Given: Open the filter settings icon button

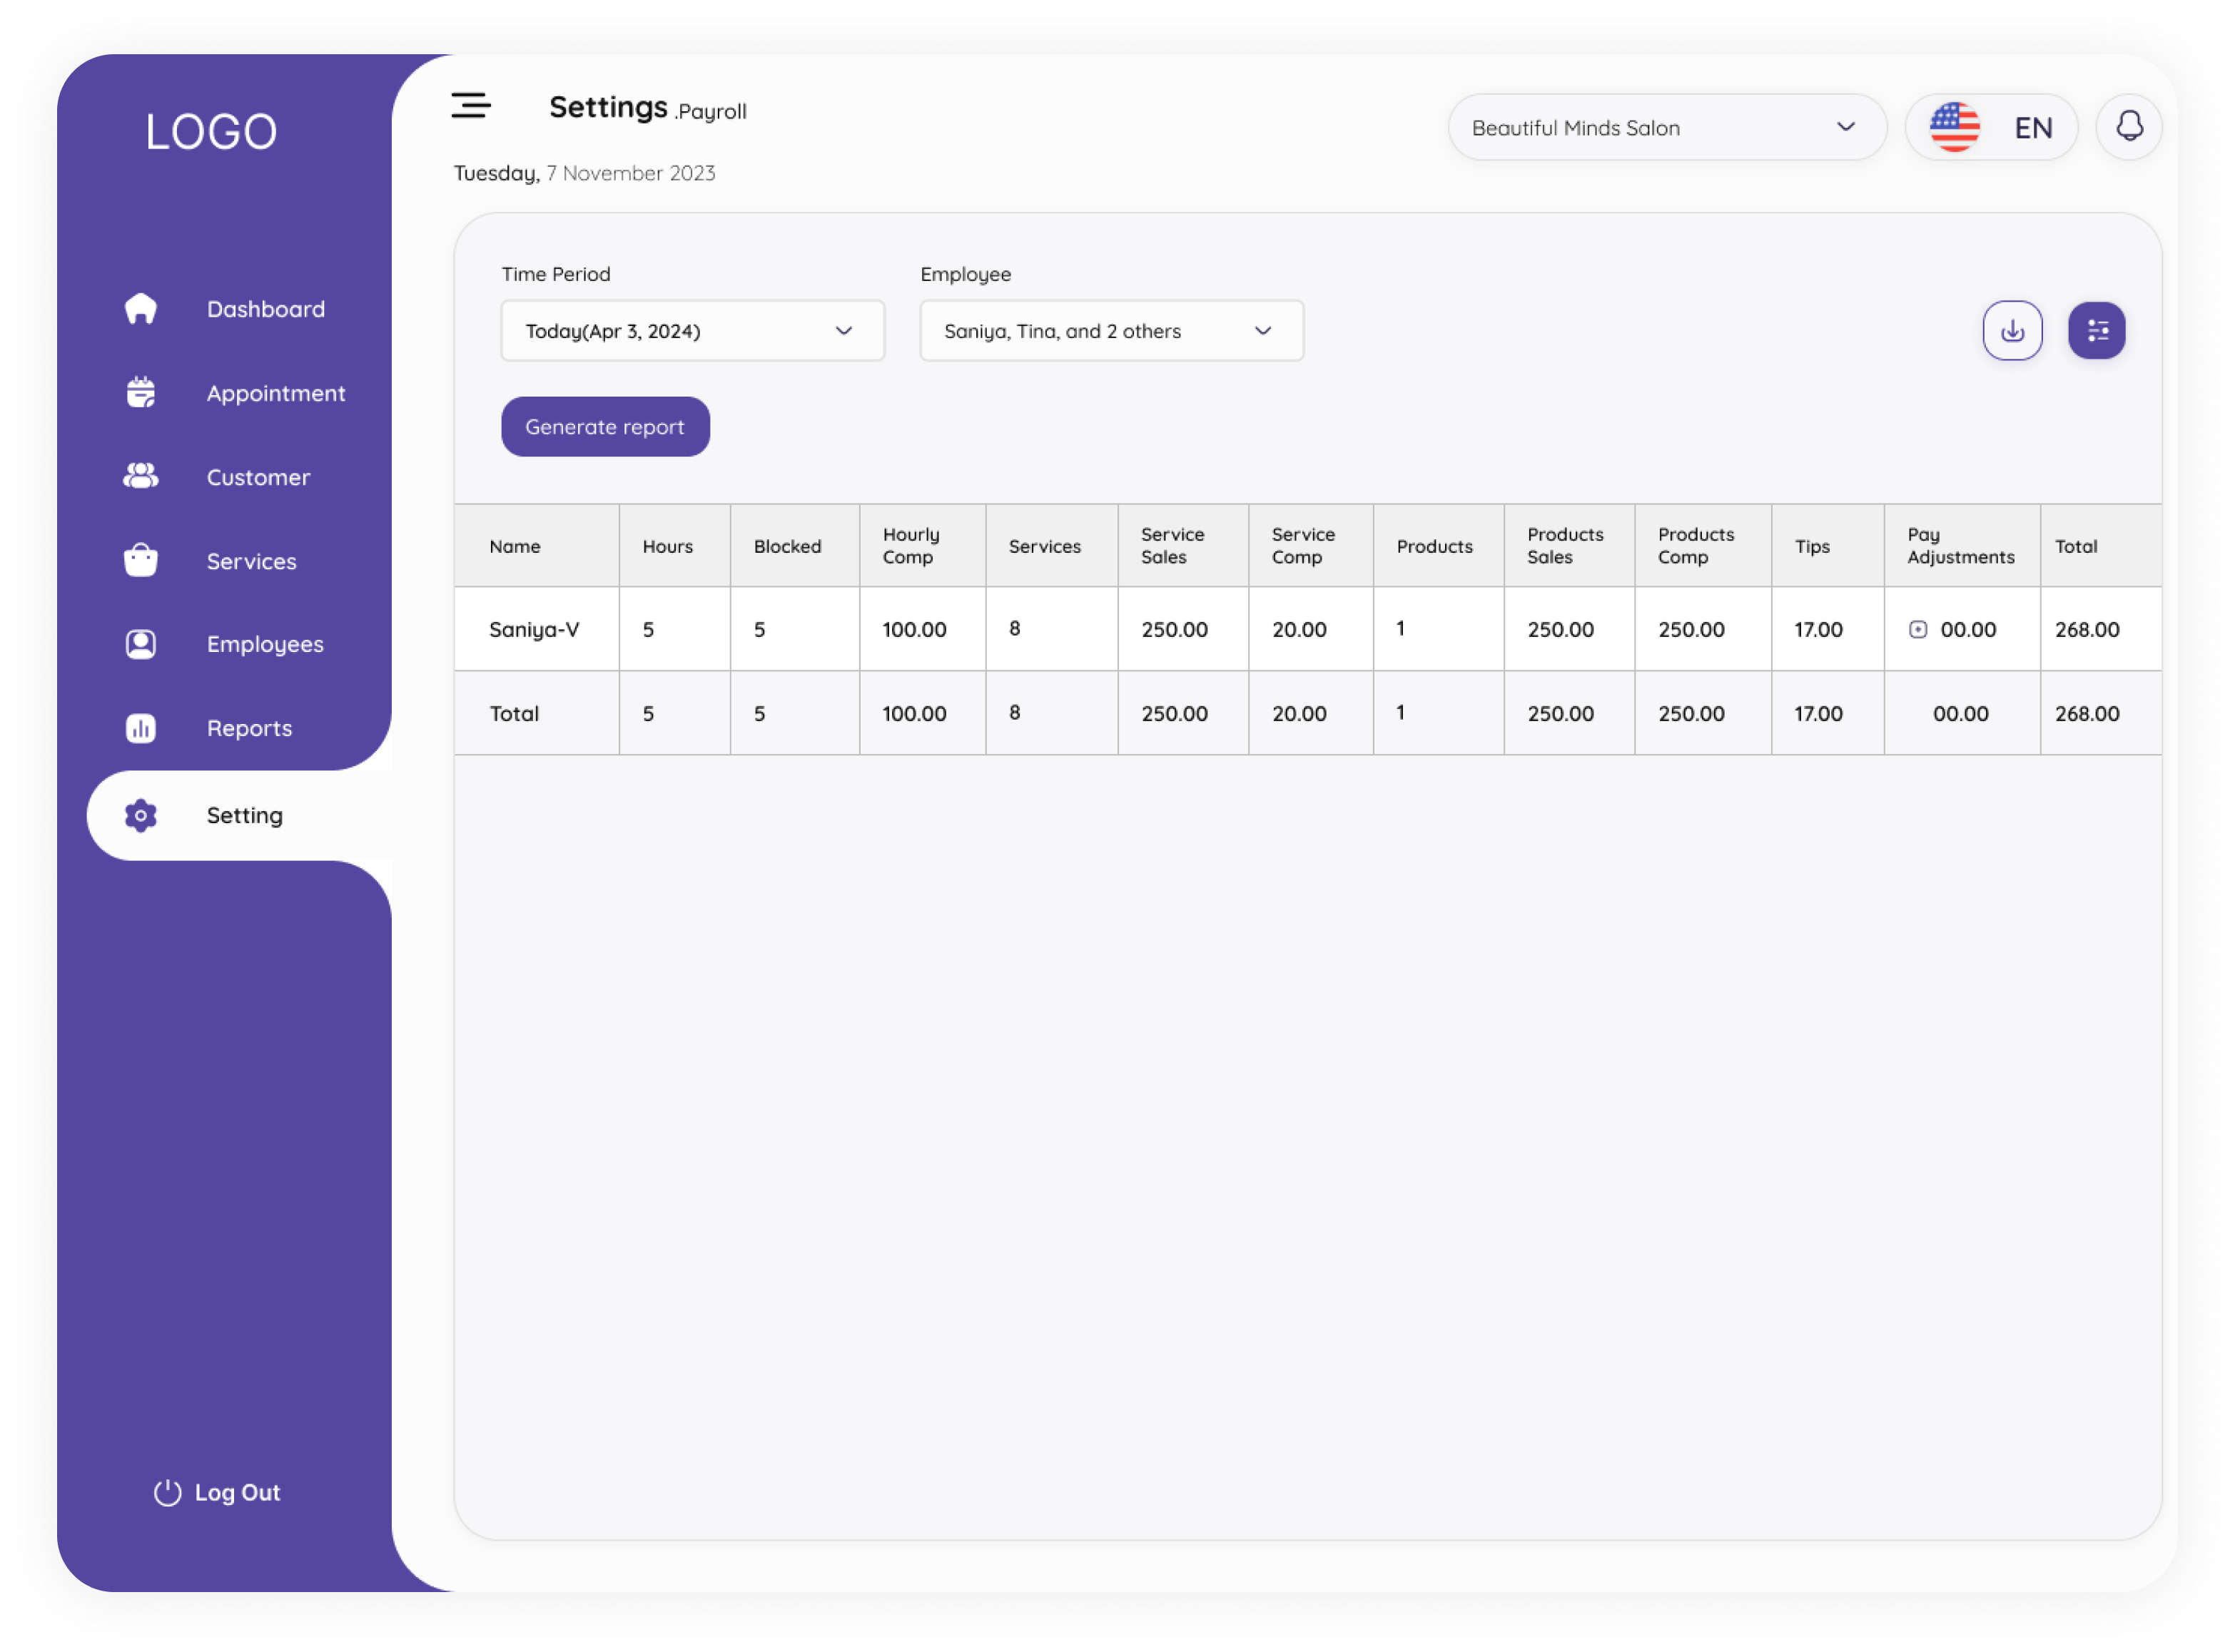Looking at the screenshot, I should pos(2096,330).
